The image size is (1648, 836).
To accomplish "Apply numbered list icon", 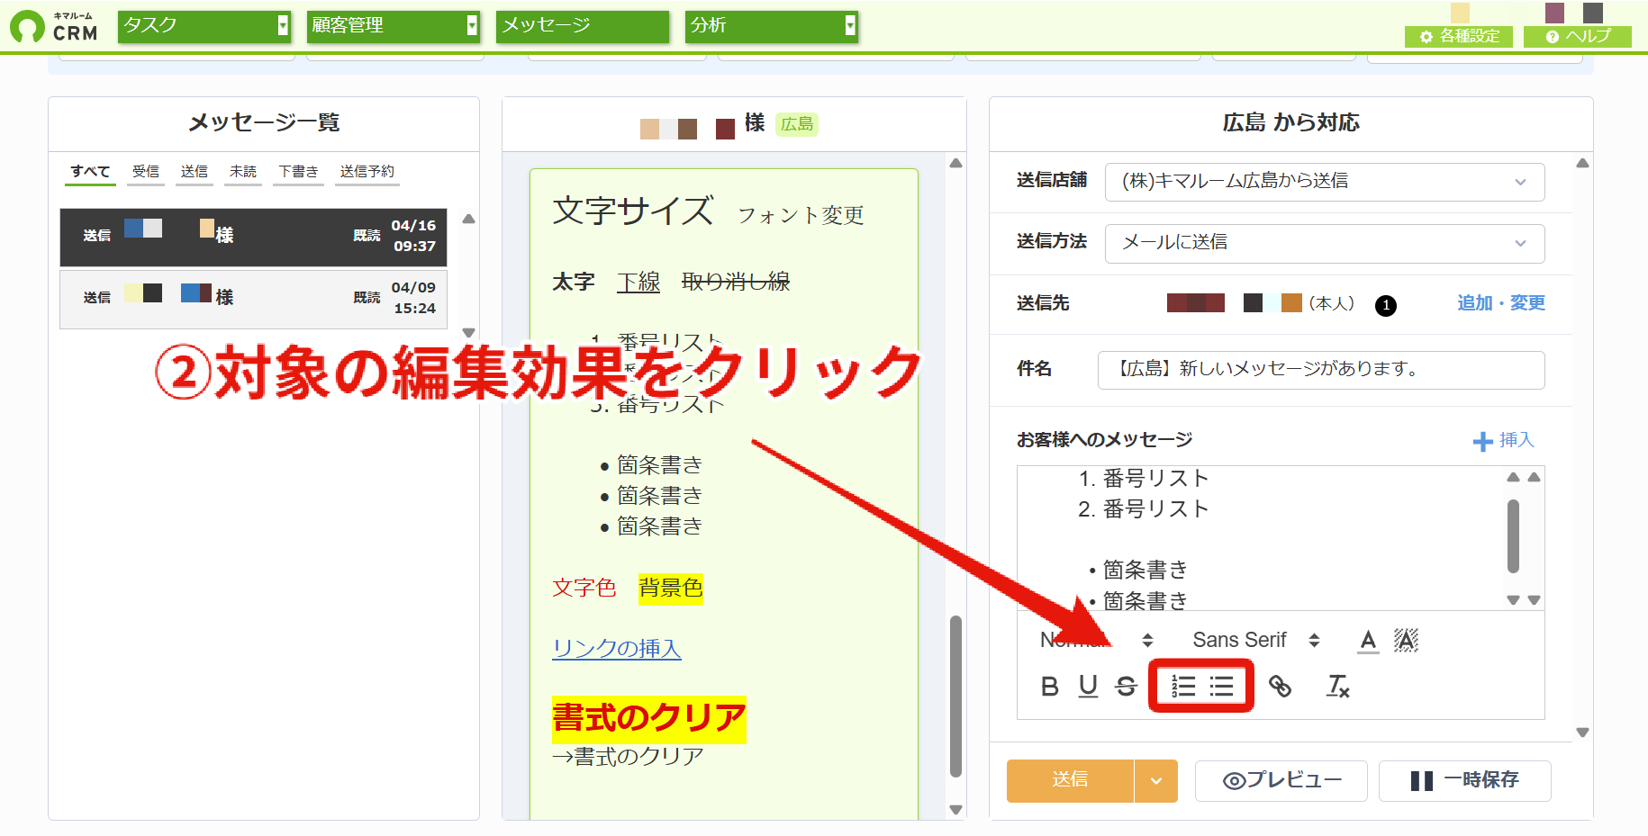I will click(x=1182, y=687).
